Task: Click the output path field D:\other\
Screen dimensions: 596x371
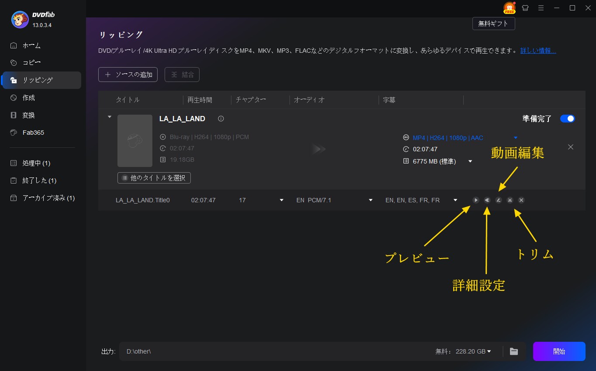Action: [x=275, y=351]
